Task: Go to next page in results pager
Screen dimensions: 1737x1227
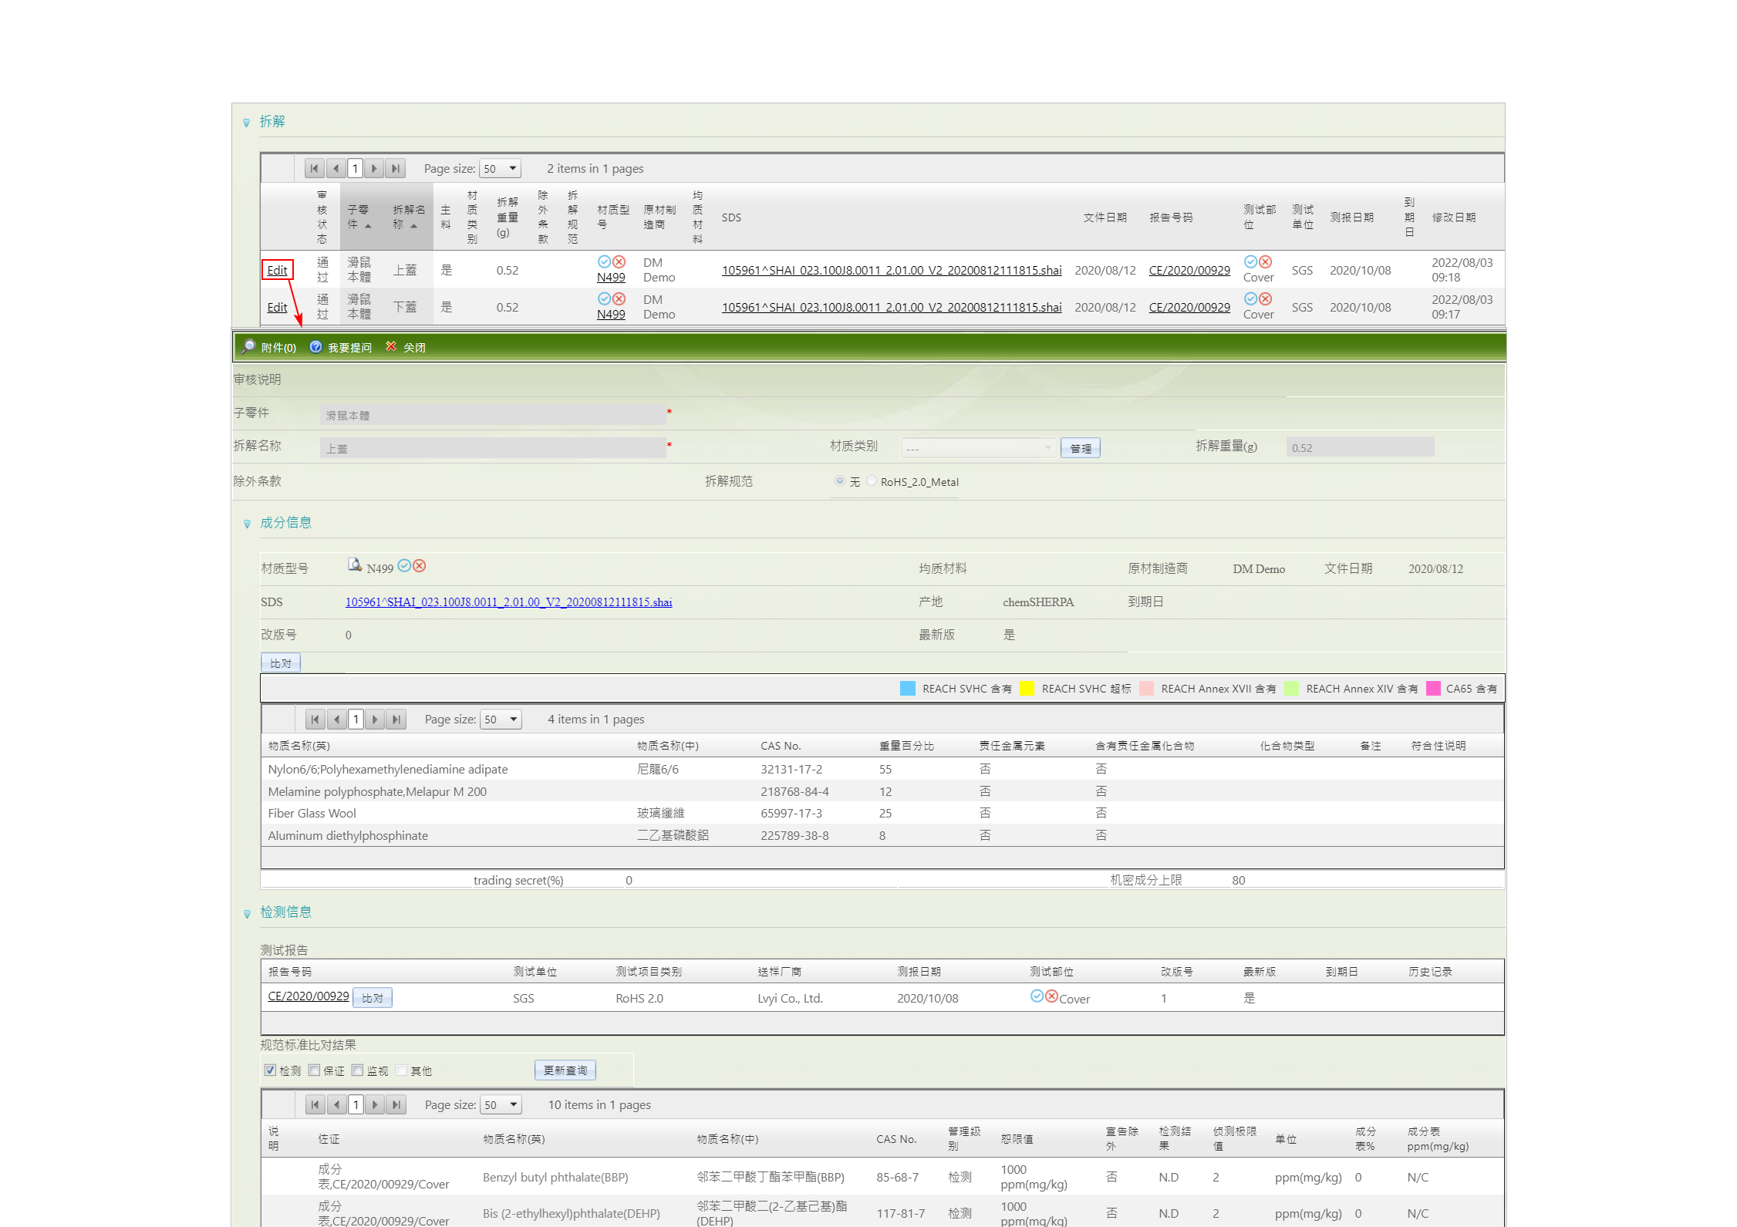Action: [x=375, y=1104]
